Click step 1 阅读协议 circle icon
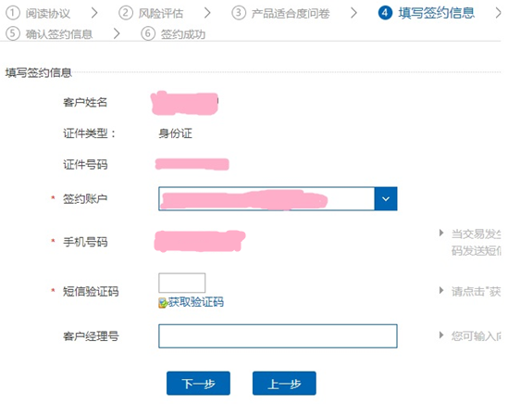 [x=13, y=13]
